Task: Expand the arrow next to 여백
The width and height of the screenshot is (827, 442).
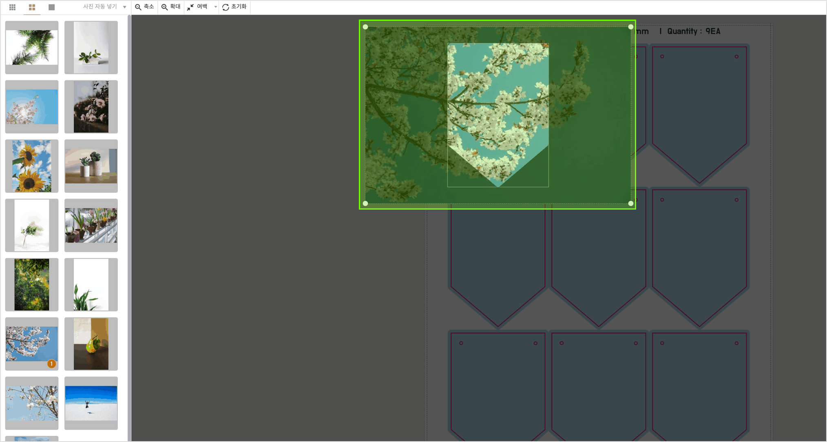Action: pos(215,7)
